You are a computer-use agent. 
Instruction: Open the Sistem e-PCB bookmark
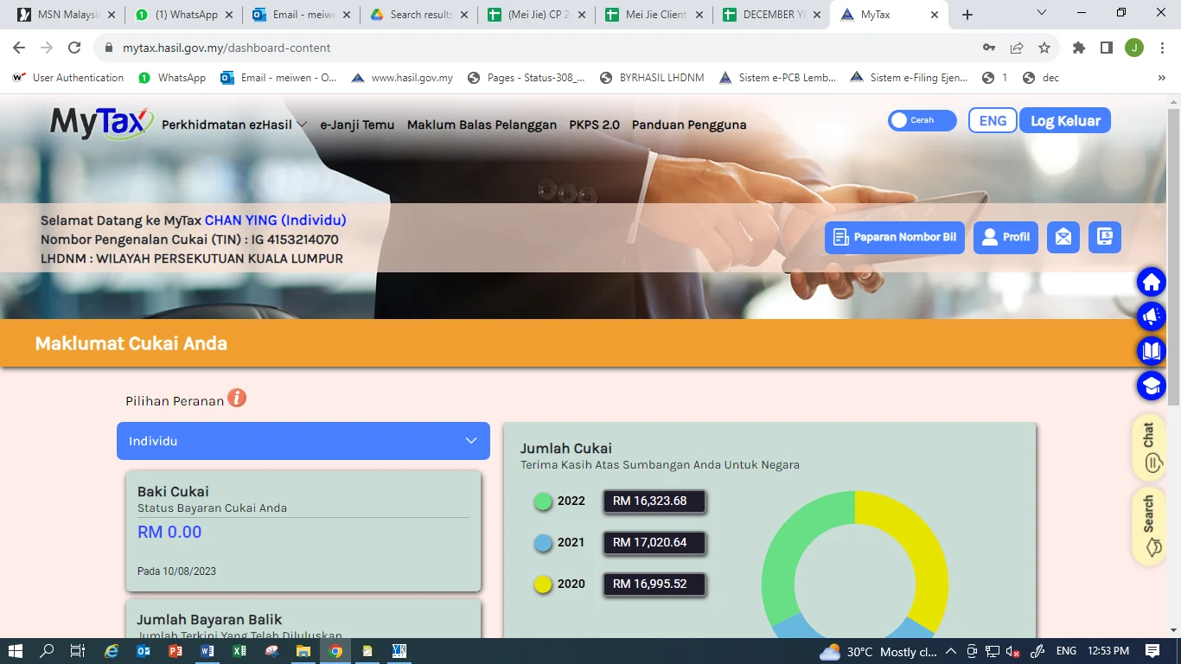(777, 78)
